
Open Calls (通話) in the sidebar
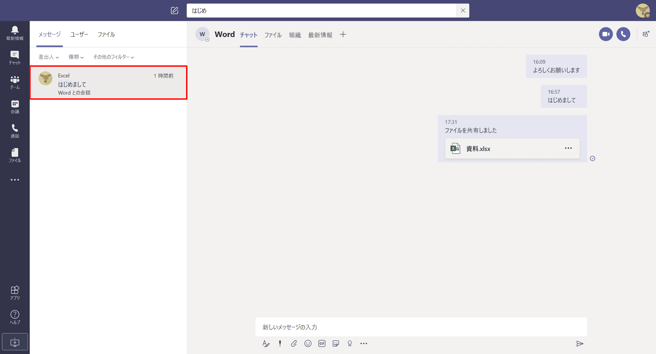15,131
